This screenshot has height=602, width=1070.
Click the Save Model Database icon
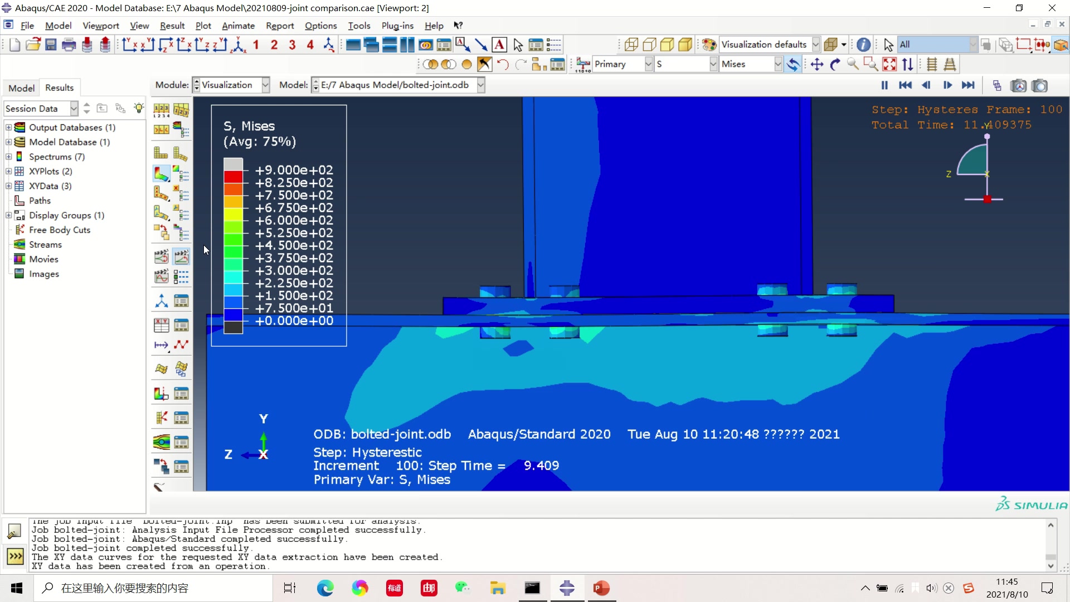pyautogui.click(x=51, y=45)
